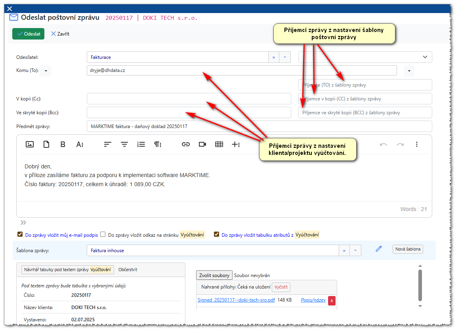
Task: Uncheck 'Do zprávy vložit tabulku atributů' checkbox
Action: click(216, 234)
